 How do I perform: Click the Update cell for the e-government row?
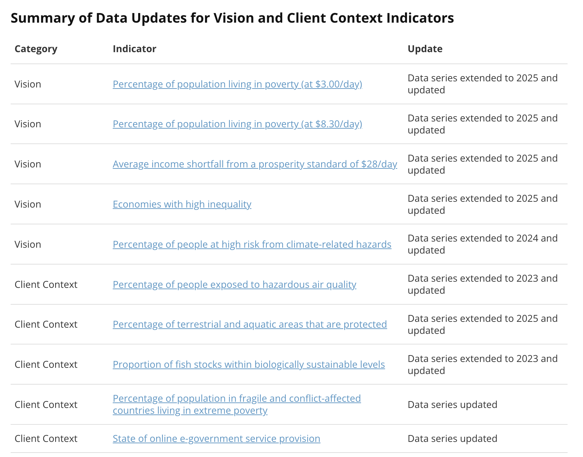(452, 438)
